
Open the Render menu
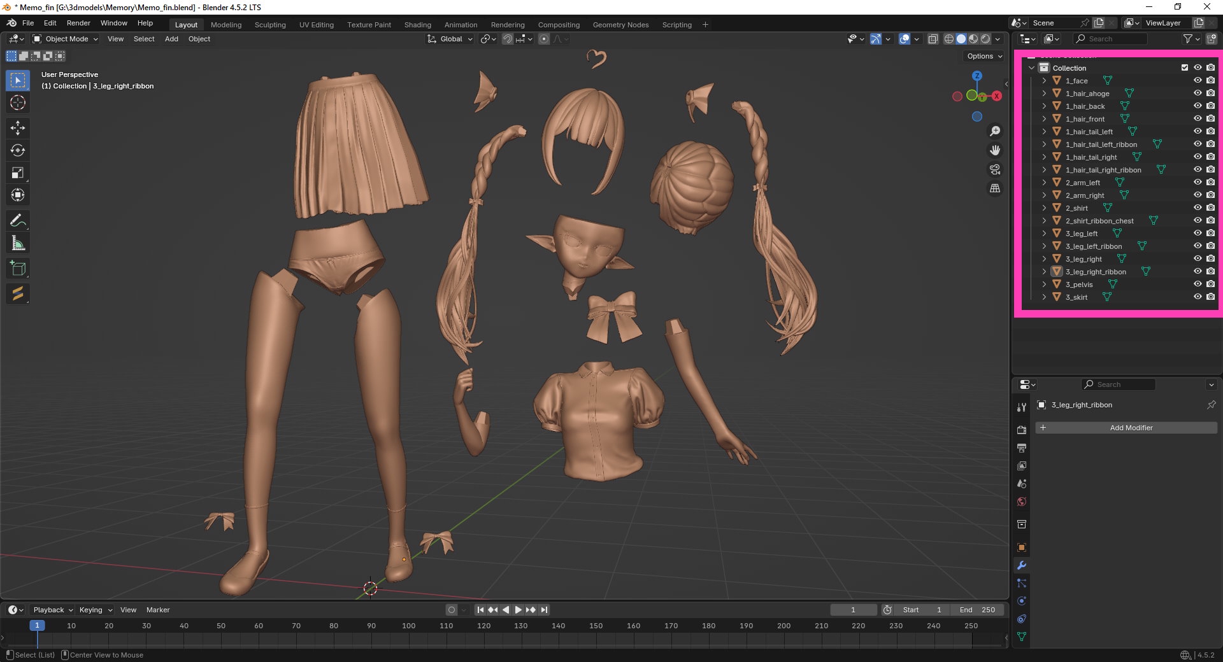pyautogui.click(x=78, y=23)
